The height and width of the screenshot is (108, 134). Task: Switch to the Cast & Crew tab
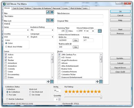18,8
